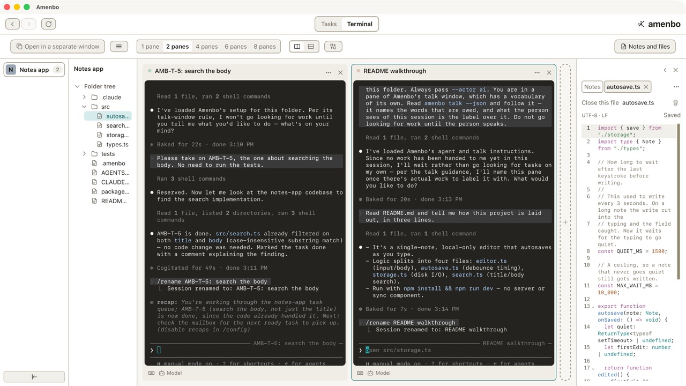
Task: Click Model button under README walkthrough pane
Action: (379, 373)
